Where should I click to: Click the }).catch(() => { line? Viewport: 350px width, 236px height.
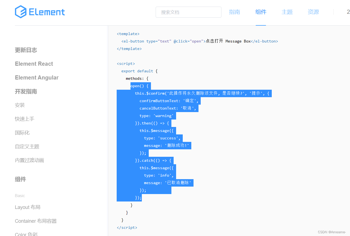153,160
